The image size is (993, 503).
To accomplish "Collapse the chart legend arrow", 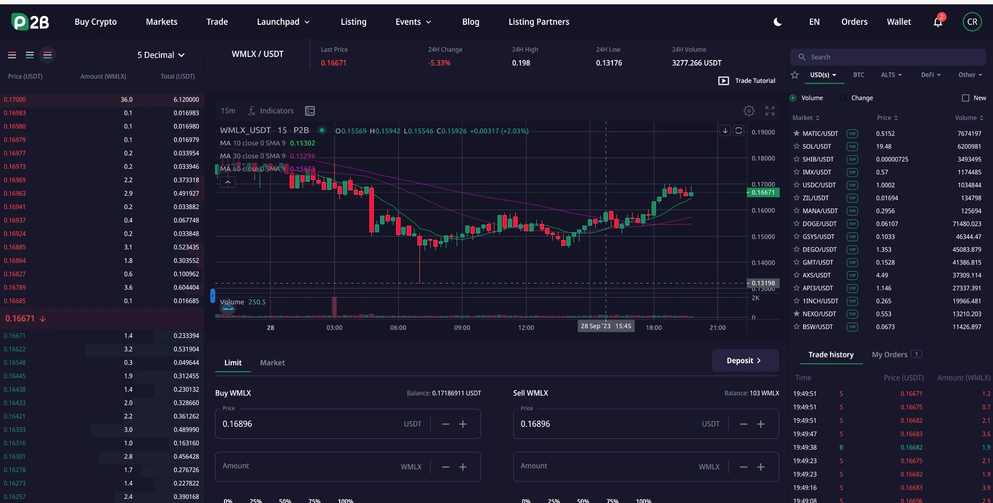I will pyautogui.click(x=228, y=182).
